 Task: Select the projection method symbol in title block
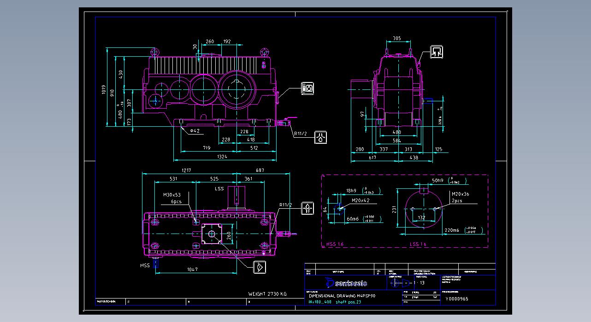click(x=399, y=283)
